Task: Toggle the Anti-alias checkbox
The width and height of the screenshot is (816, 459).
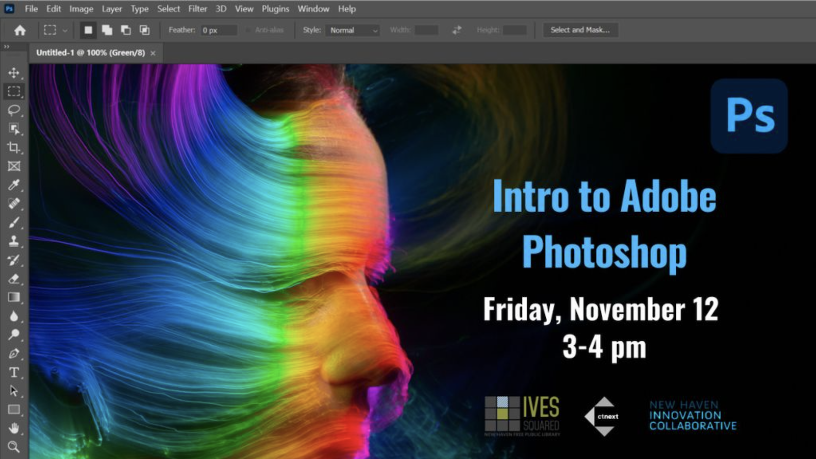Action: pos(248,30)
